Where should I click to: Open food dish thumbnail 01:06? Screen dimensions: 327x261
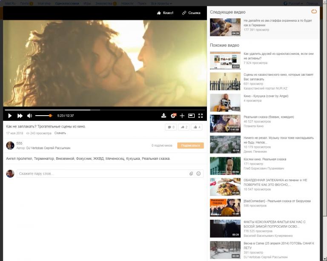[x=225, y=187]
